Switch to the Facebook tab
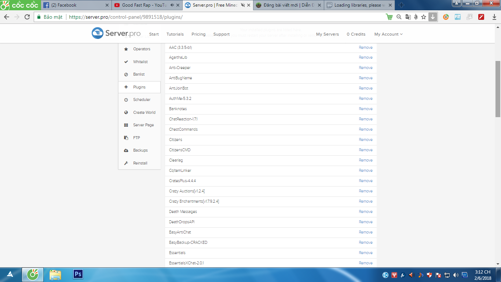Viewport: 501px width, 282px height. [x=76, y=5]
